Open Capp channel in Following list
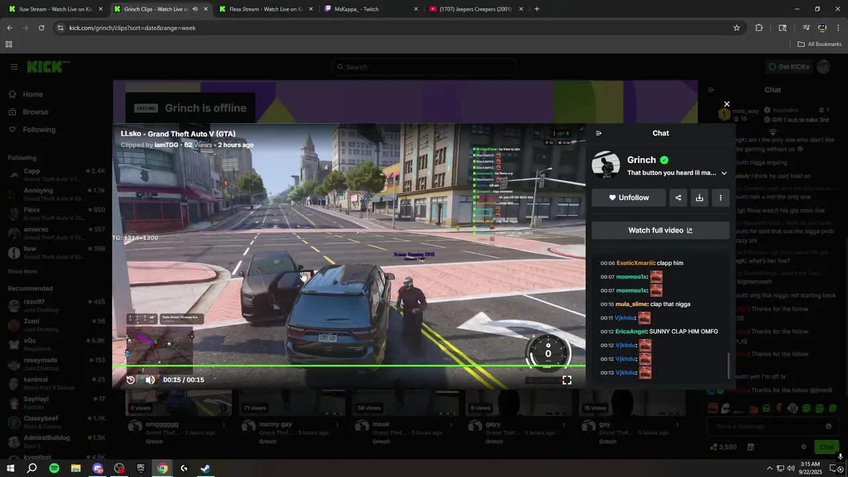The width and height of the screenshot is (848, 477). point(56,175)
